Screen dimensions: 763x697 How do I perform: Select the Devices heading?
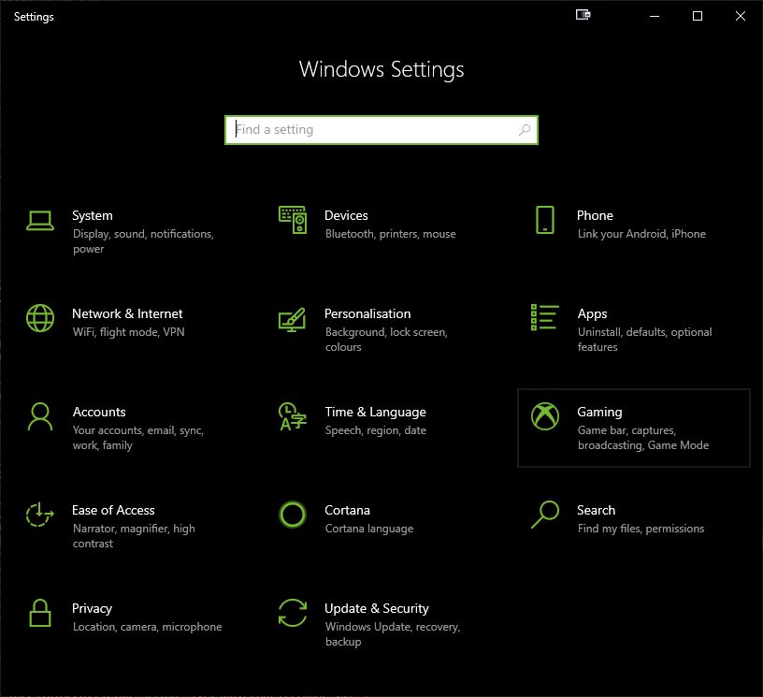[346, 215]
